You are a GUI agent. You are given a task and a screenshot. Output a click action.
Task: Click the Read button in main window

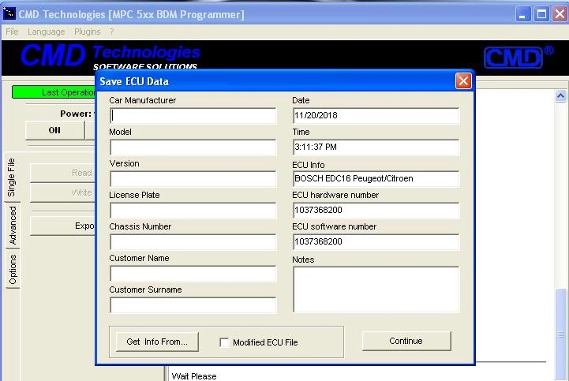pyautogui.click(x=62, y=173)
